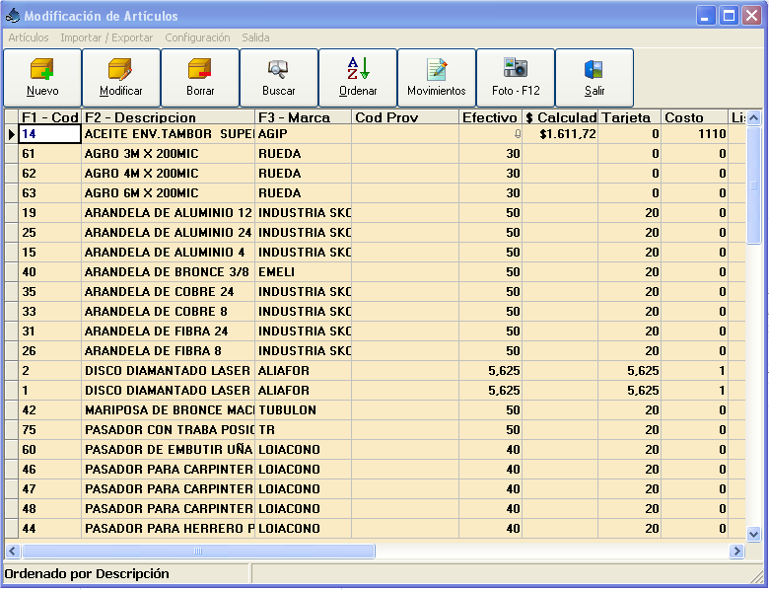Select ARANDELA DE ALUMINIO 12 row

[x=376, y=212]
